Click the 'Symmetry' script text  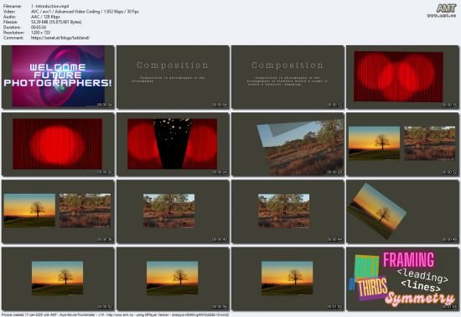click(420, 299)
